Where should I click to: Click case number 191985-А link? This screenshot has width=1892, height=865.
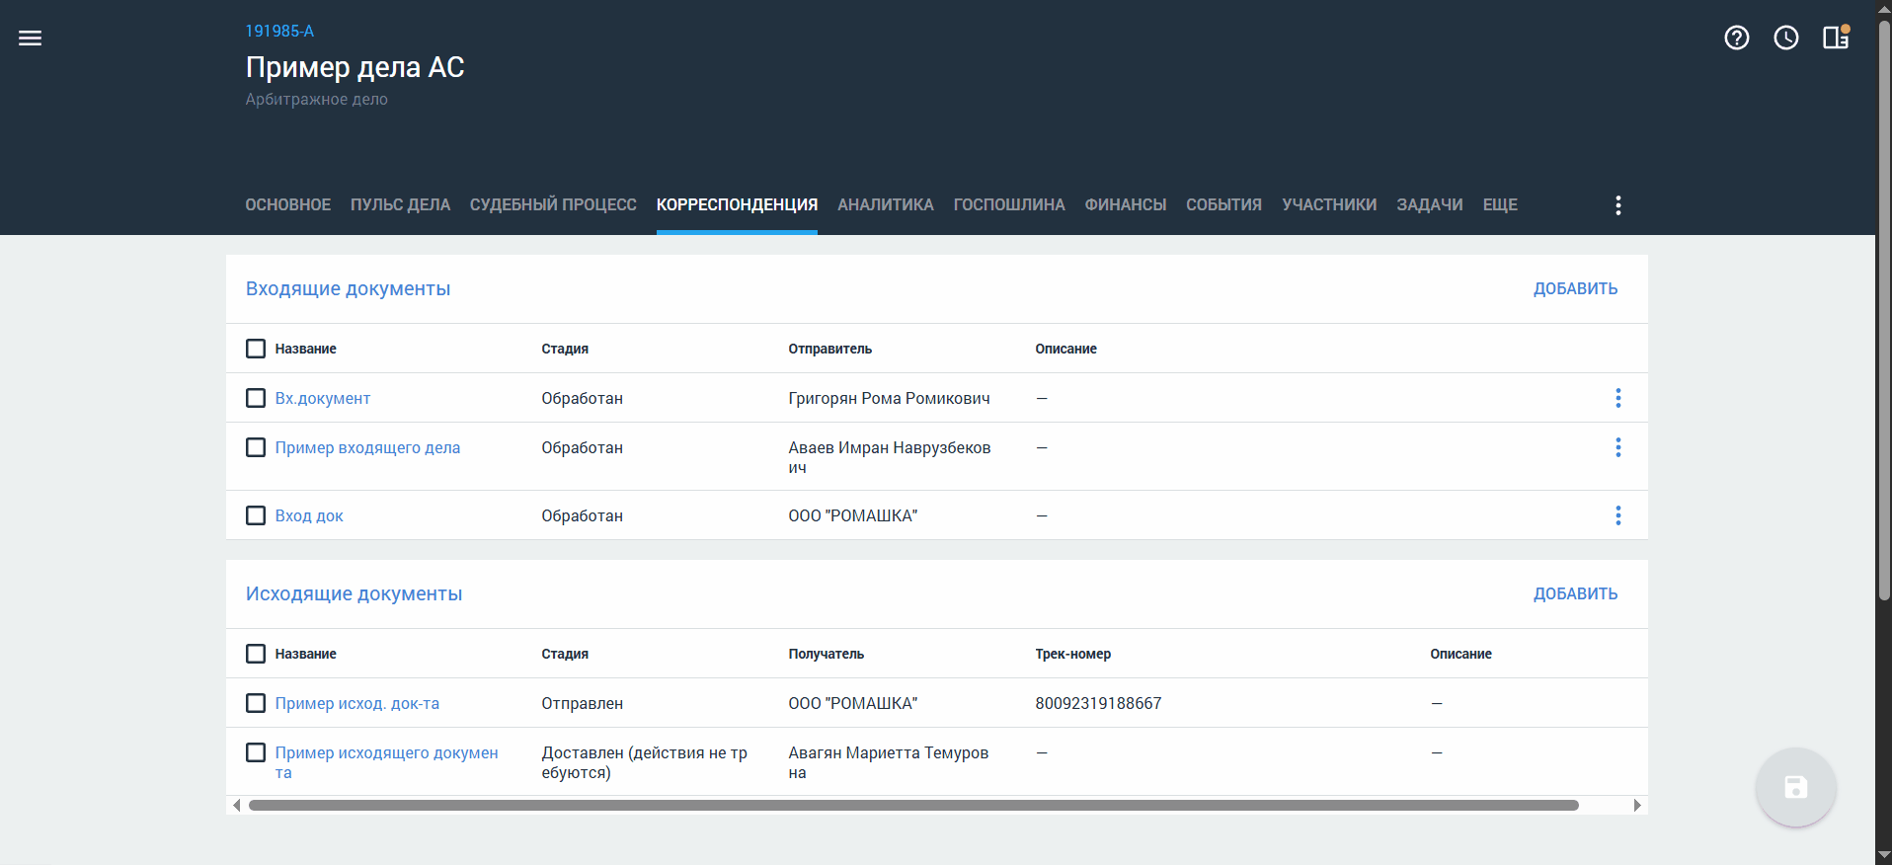tap(279, 31)
